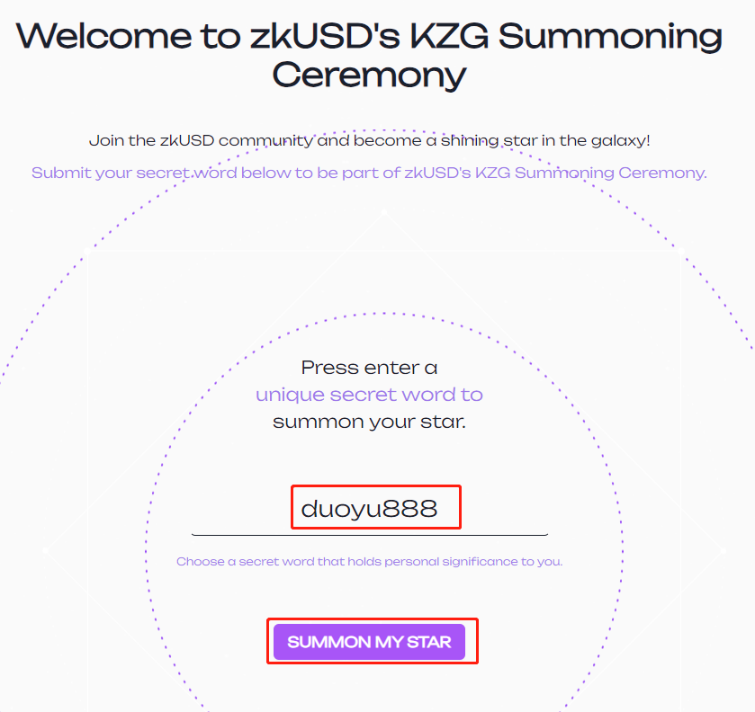Click the "Join the zkUSD community" sentence
The height and width of the screenshot is (712, 755).
coord(369,141)
